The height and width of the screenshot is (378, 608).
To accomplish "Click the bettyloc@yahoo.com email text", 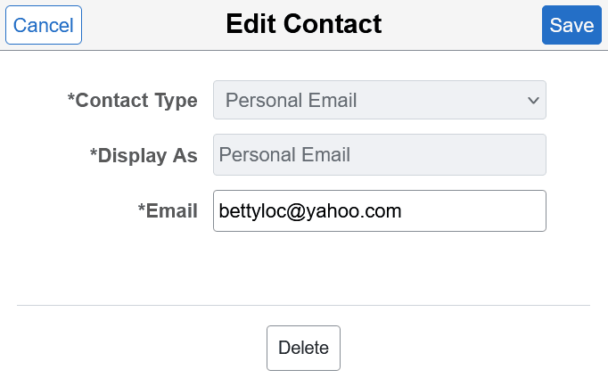I will click(x=310, y=211).
